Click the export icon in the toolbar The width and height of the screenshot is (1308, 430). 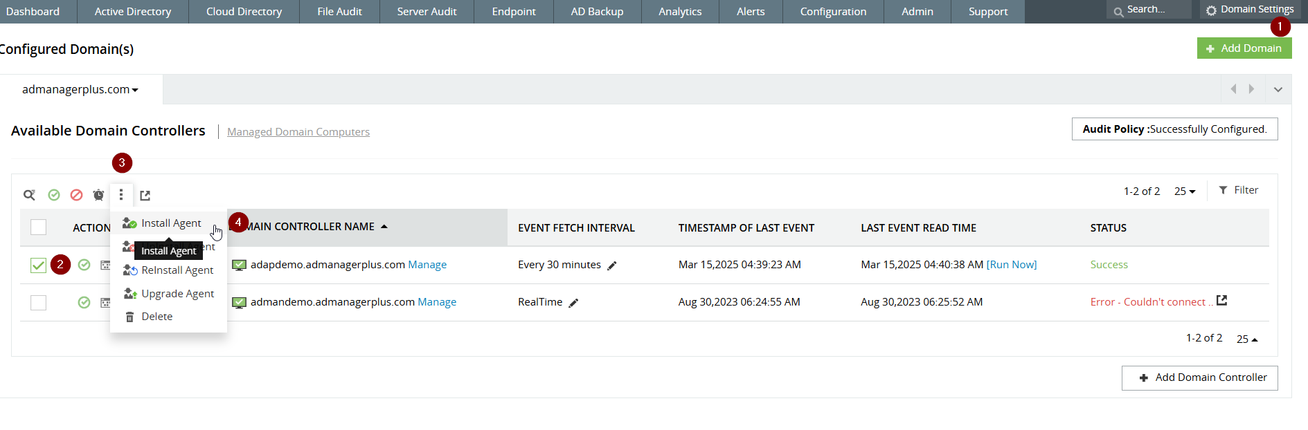click(145, 196)
